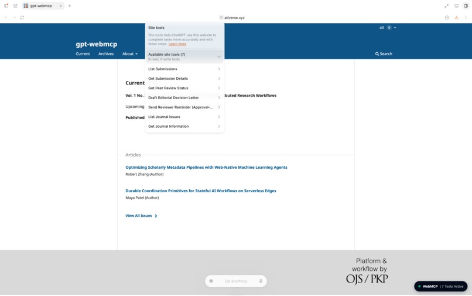
Task: Click the View All Issues link
Action: click(141, 216)
